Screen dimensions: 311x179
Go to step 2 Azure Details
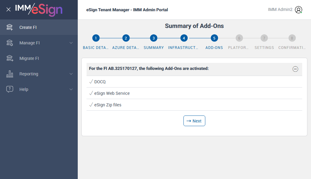(126, 38)
